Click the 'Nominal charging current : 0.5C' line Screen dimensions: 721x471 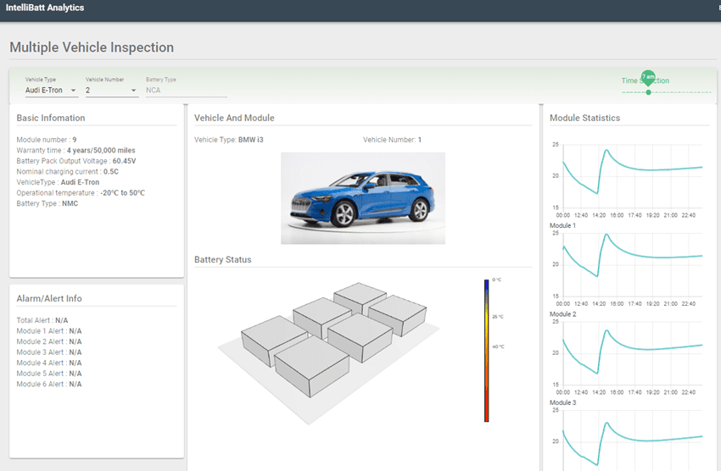[68, 171]
